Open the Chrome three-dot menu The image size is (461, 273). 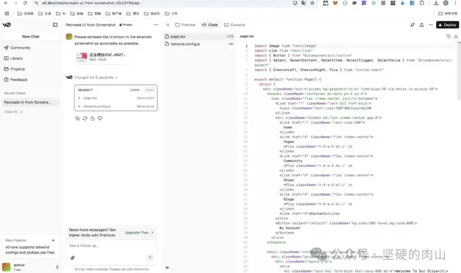pos(455,3)
